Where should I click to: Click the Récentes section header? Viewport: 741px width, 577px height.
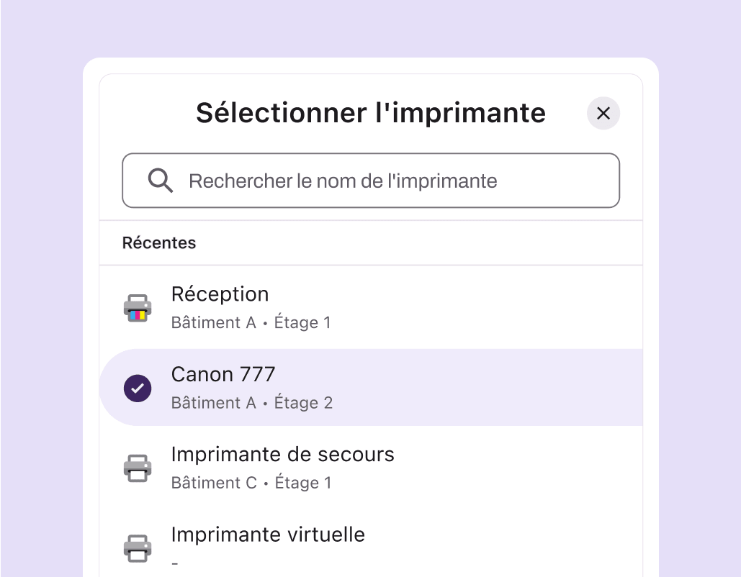(159, 243)
